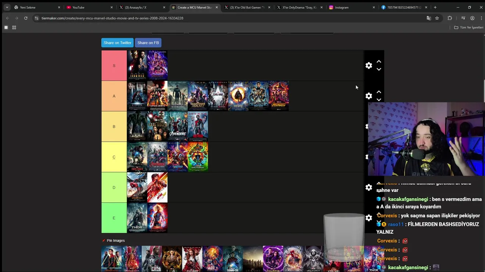Open a new browser tab with plus
This screenshot has height=272, width=485.
435,7
